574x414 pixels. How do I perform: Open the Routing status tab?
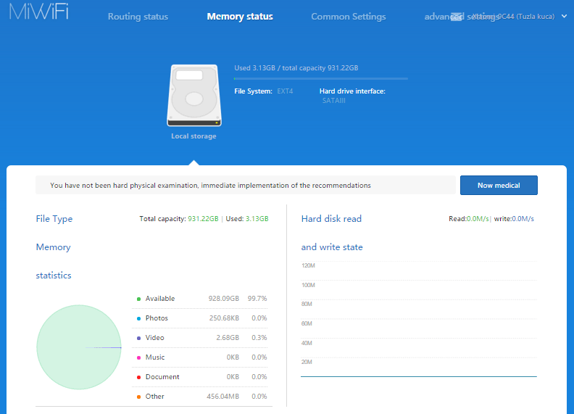point(138,17)
